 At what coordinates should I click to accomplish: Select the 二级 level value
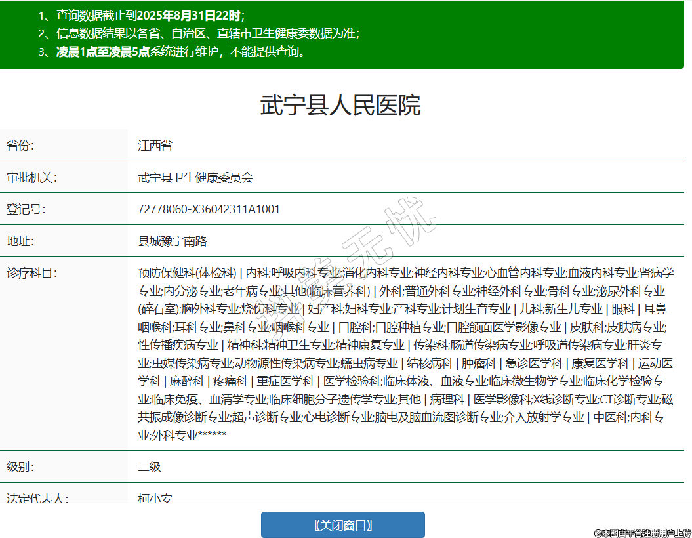pos(150,467)
